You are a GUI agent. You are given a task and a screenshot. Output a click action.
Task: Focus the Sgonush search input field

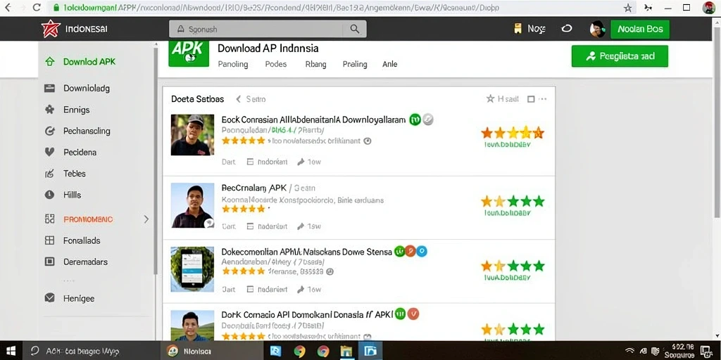tap(256, 29)
